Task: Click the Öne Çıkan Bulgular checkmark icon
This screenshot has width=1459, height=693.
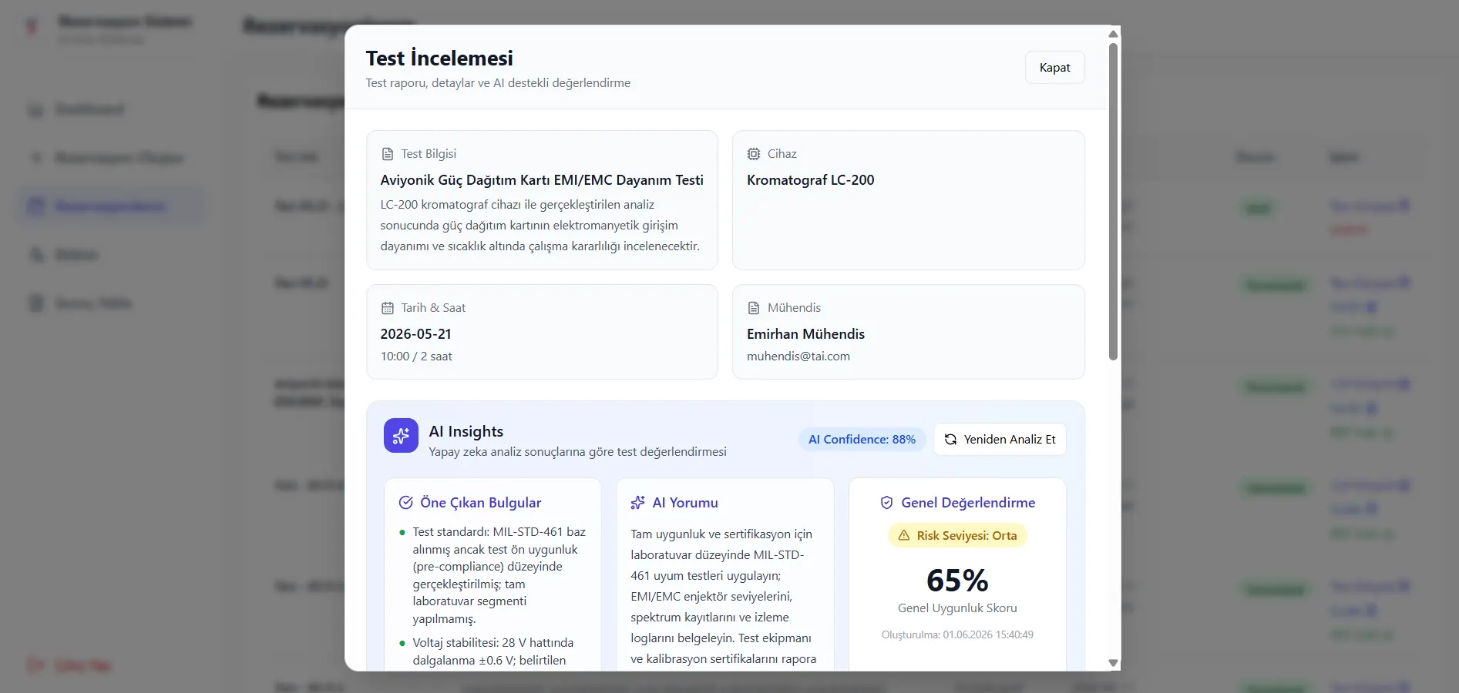Action: pos(406,503)
